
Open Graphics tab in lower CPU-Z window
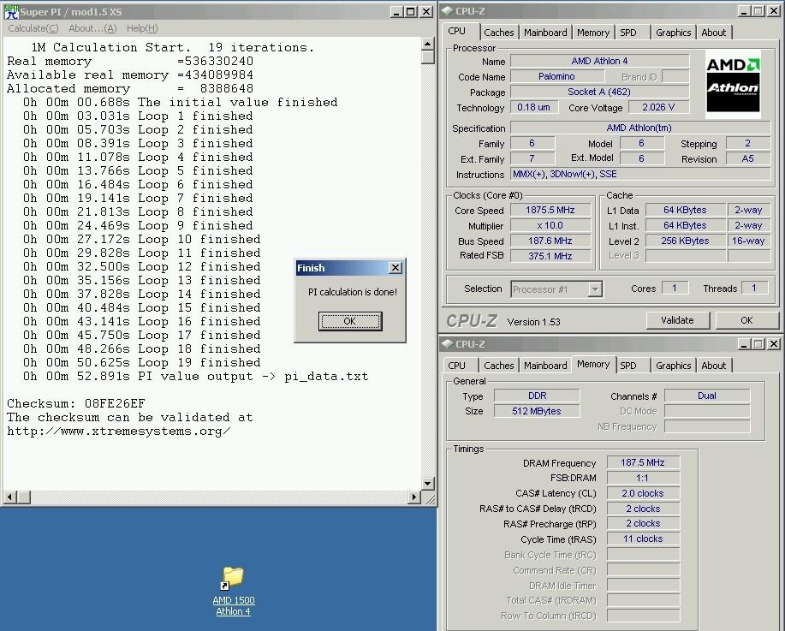click(674, 366)
